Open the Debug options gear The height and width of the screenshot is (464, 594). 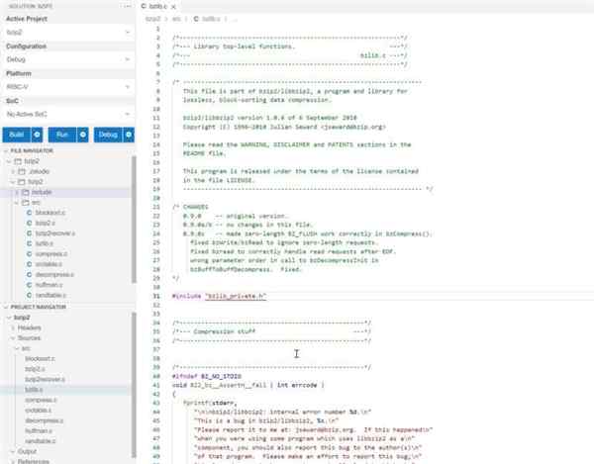pos(129,135)
